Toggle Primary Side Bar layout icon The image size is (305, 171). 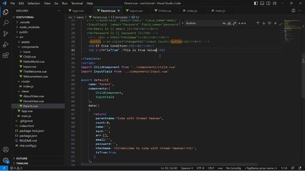[256, 3]
